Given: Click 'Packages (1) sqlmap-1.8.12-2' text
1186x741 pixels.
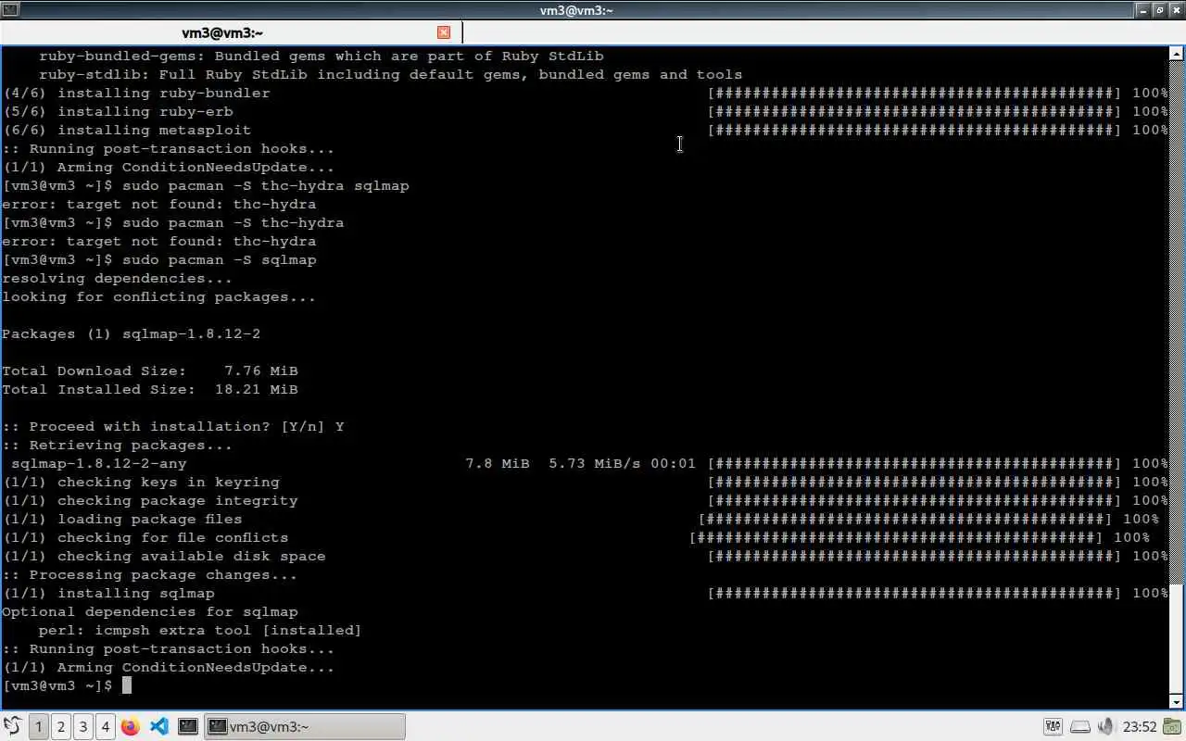Looking at the screenshot, I should click(x=132, y=333).
